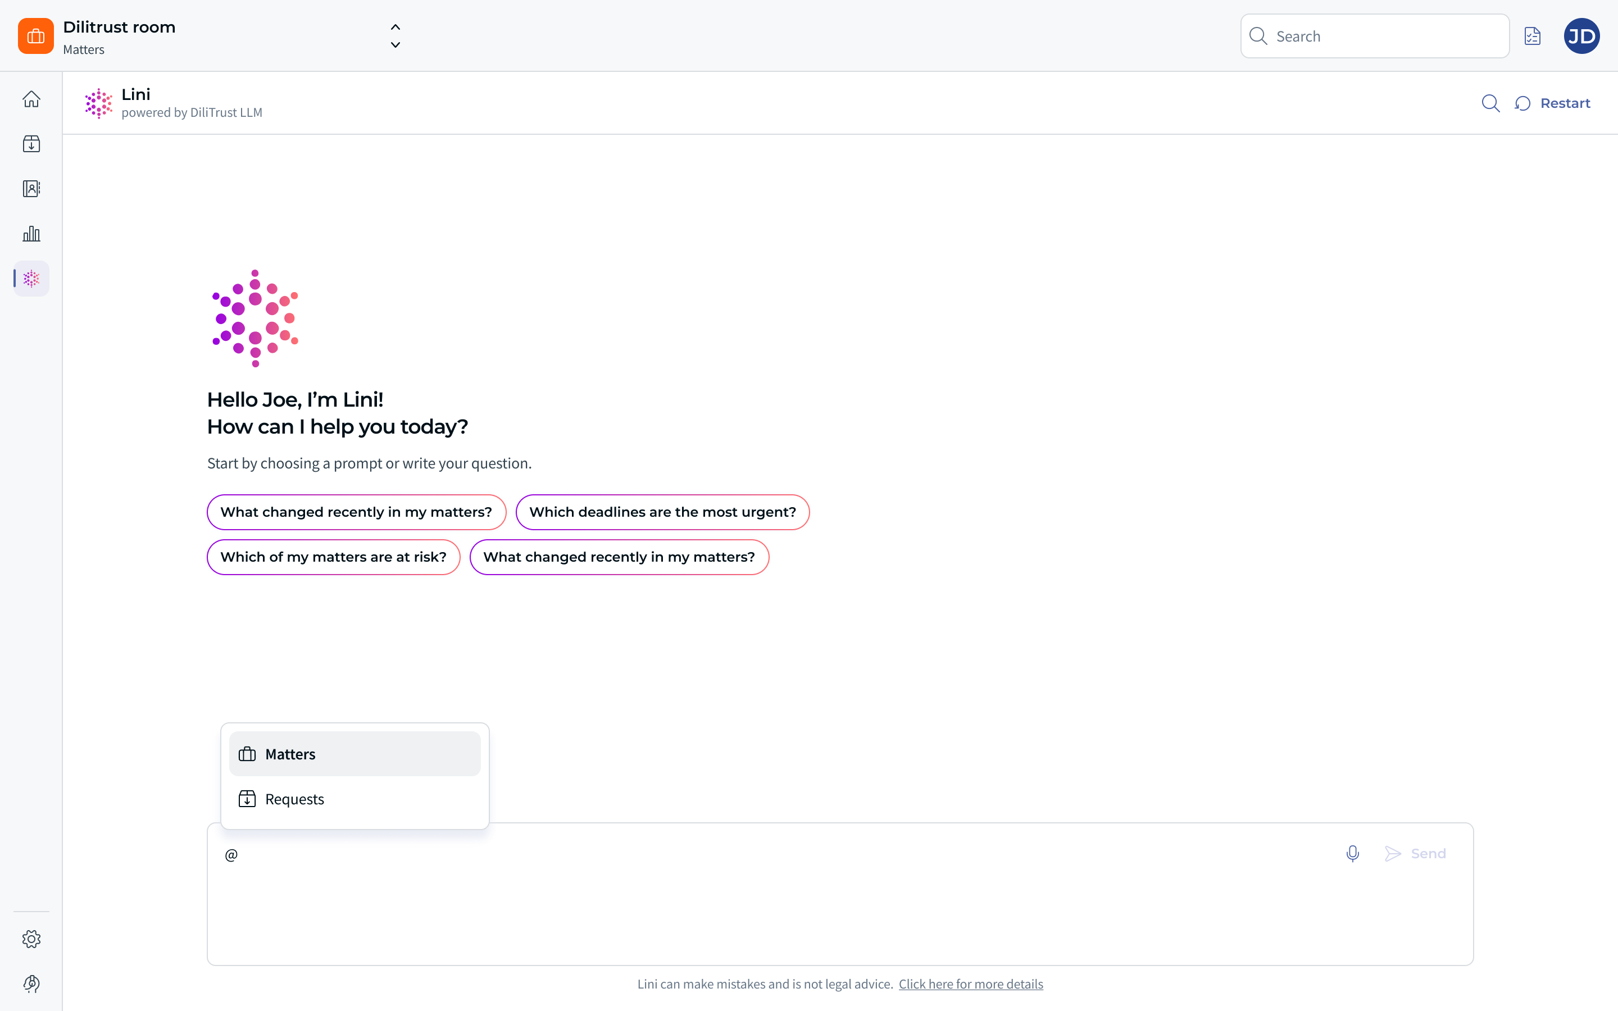The image size is (1618, 1011).
Task: Click inside the message text area
Action: [x=840, y=894]
